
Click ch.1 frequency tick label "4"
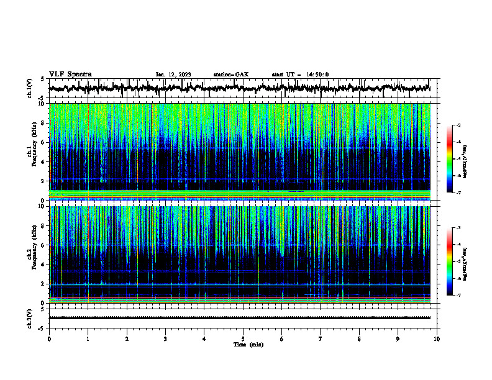(x=43, y=162)
